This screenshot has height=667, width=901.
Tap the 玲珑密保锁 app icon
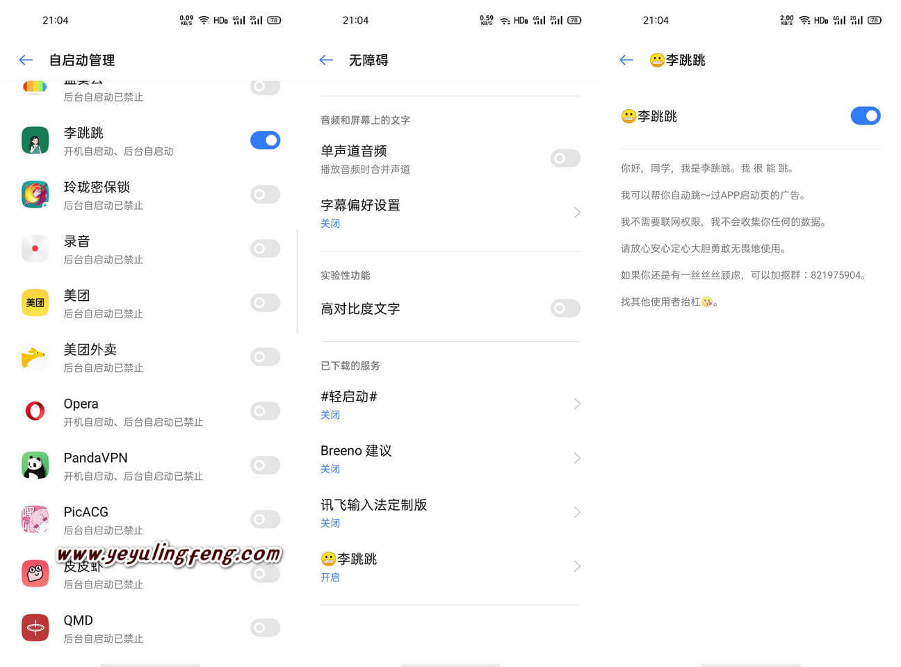click(35, 195)
